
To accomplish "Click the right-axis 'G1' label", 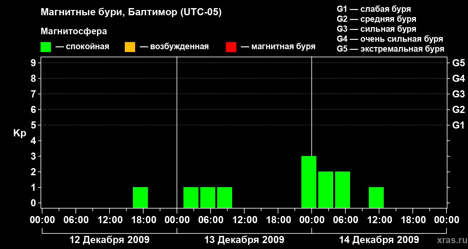I will click(458, 125).
